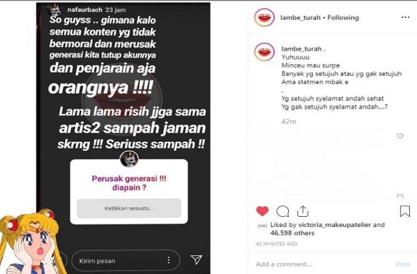Viewport: 417px width, 274px height.
Task: Focus the Add a comment field
Action: pyautogui.click(x=322, y=264)
